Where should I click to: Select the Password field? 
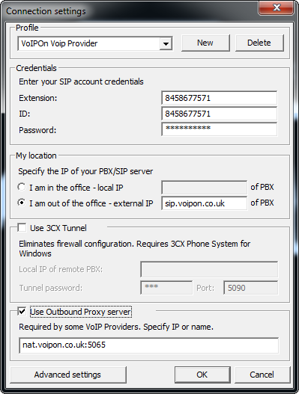(219, 129)
